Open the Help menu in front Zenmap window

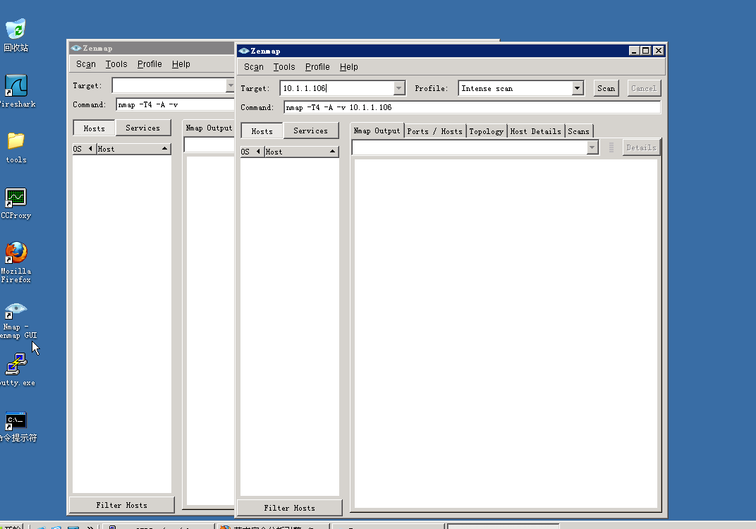[348, 66]
